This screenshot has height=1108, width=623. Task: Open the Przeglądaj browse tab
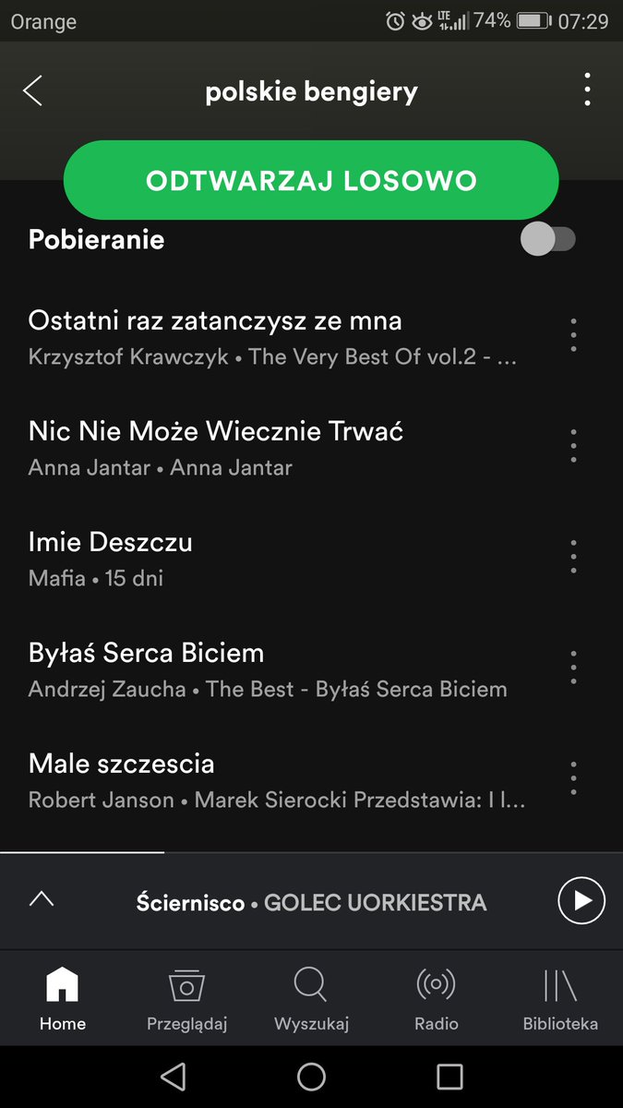pos(187,998)
